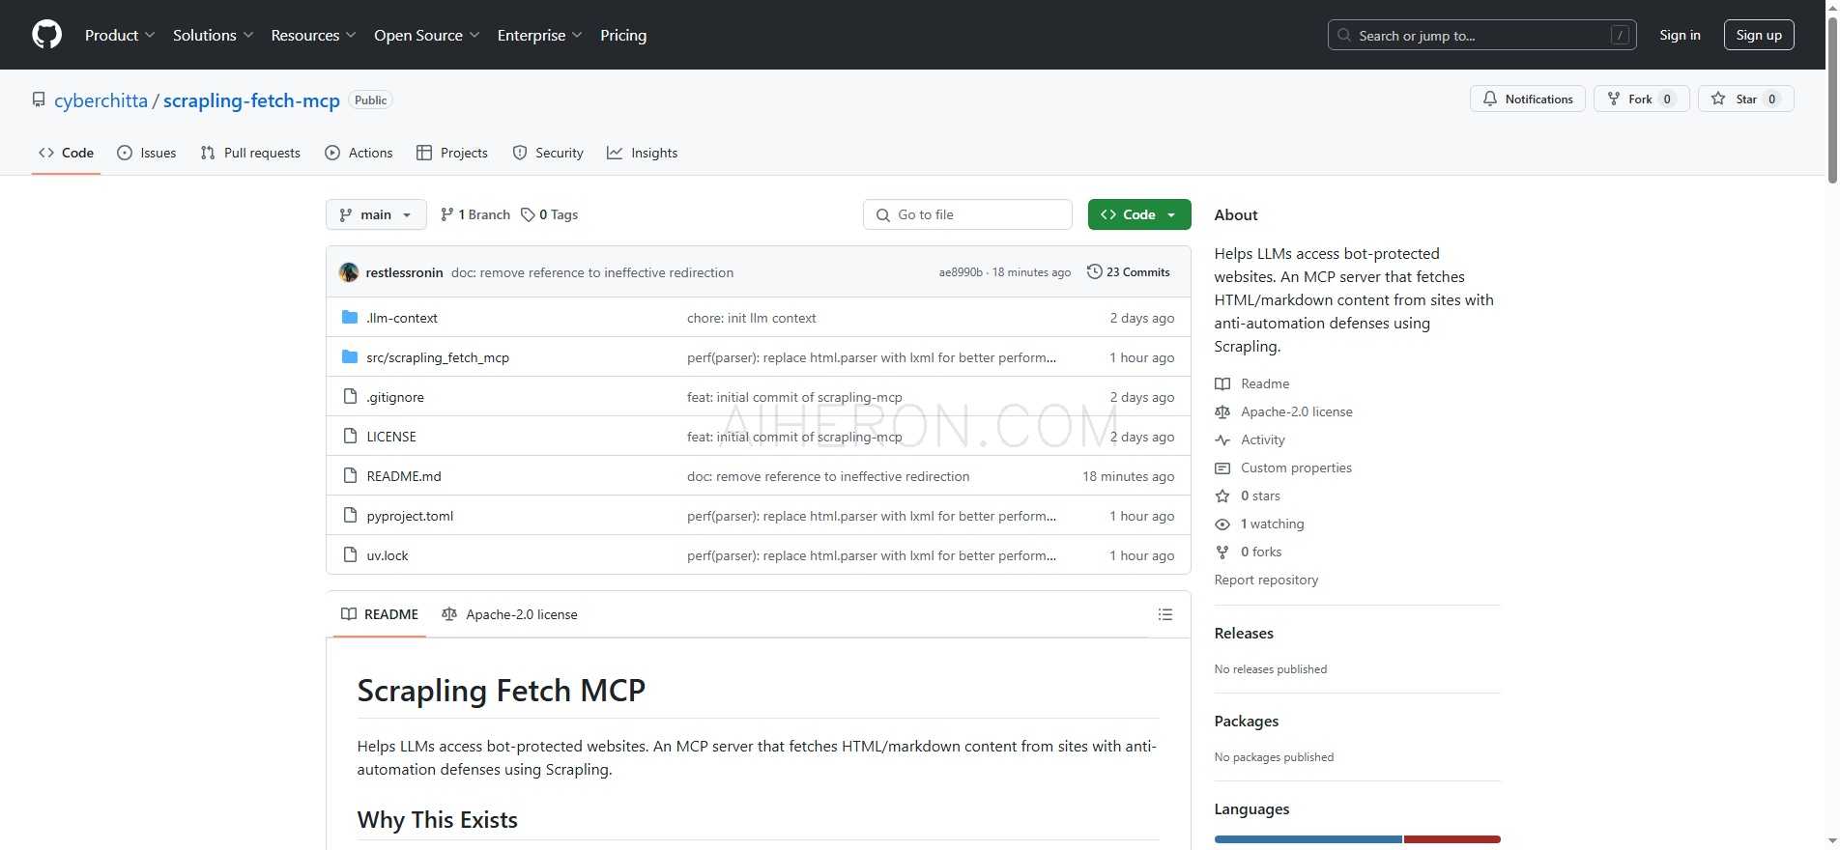The width and height of the screenshot is (1840, 850).
Task: Click the src/scrapling_fetch_mcp folder icon
Action: click(x=350, y=356)
